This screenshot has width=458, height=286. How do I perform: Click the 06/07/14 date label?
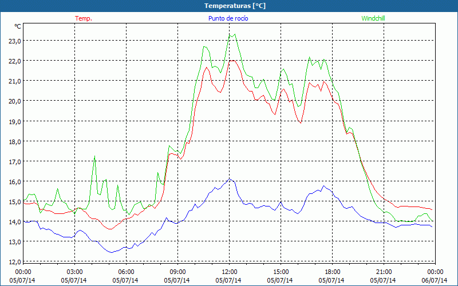click(x=435, y=280)
